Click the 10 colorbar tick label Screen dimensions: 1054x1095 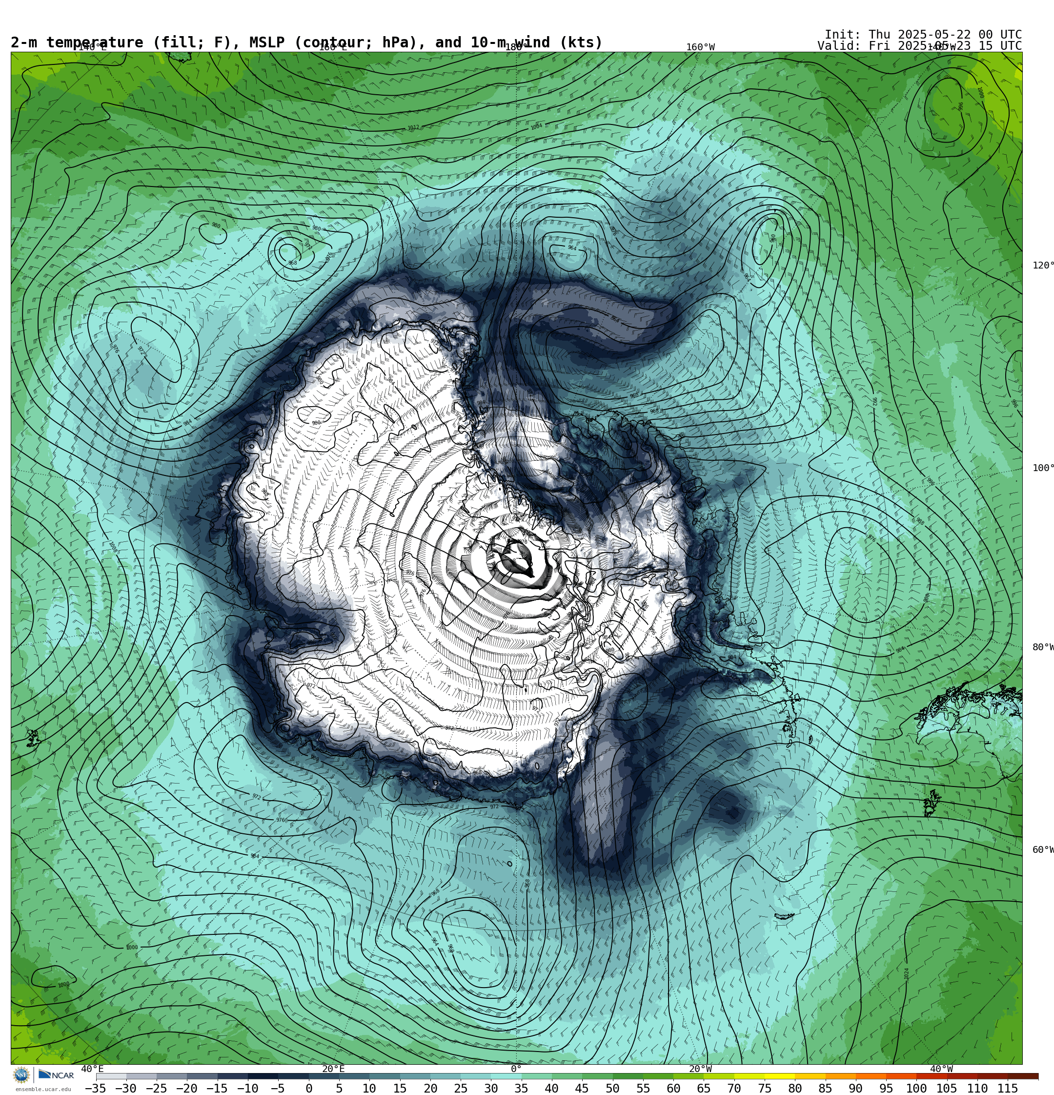(x=369, y=1088)
